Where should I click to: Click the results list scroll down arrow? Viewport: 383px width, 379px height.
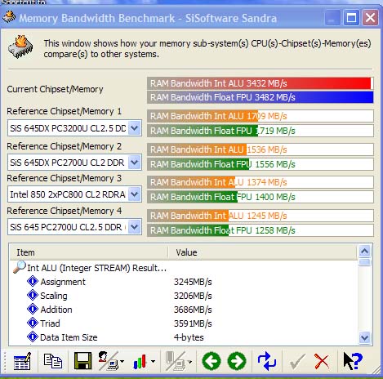click(x=364, y=337)
